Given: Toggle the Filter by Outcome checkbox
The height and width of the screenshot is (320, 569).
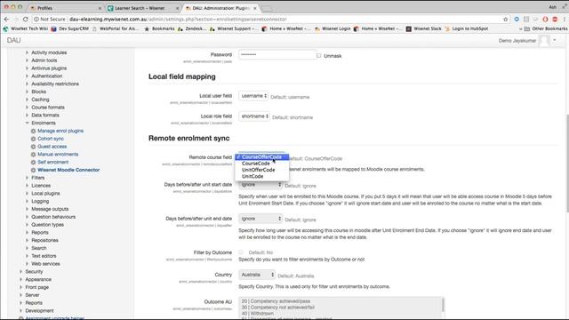Looking at the screenshot, I should point(241,252).
